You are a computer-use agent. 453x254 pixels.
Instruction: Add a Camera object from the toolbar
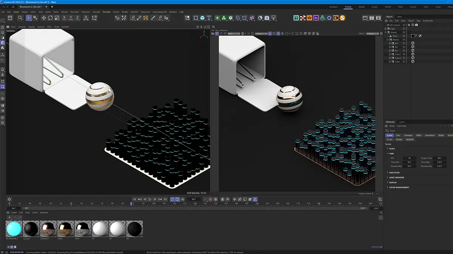[x=267, y=18]
